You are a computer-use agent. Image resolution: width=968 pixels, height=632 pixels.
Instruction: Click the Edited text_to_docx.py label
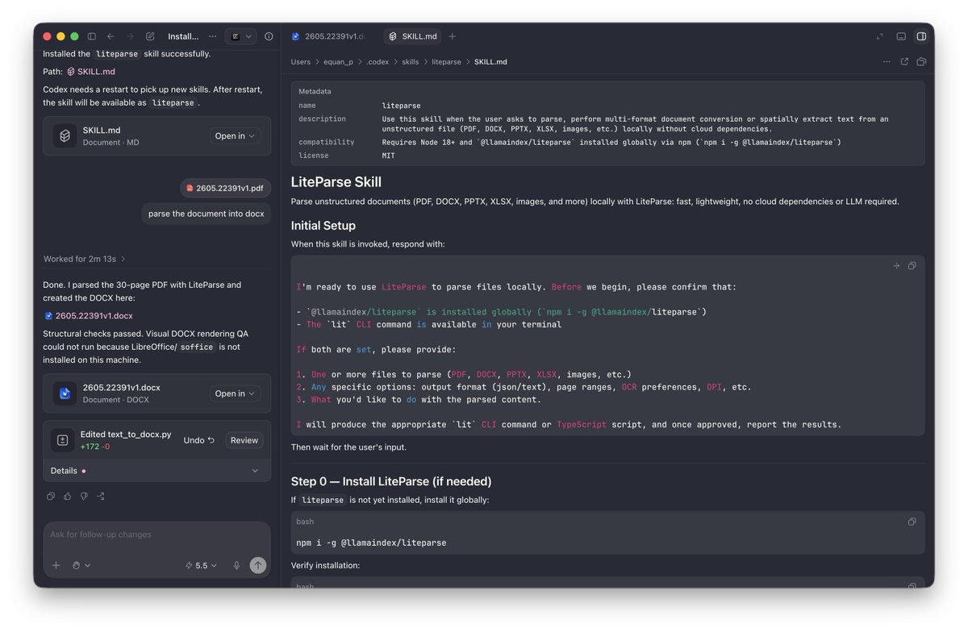(126, 434)
